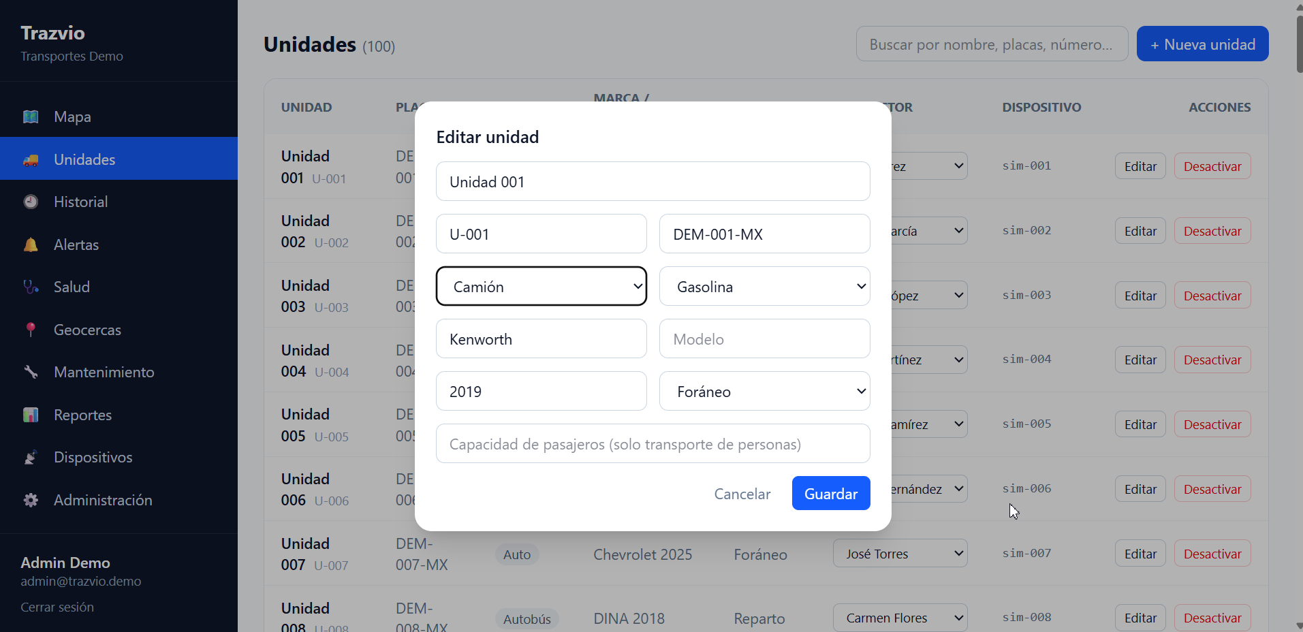Click the DEM-001-MX plates field

tap(765, 234)
